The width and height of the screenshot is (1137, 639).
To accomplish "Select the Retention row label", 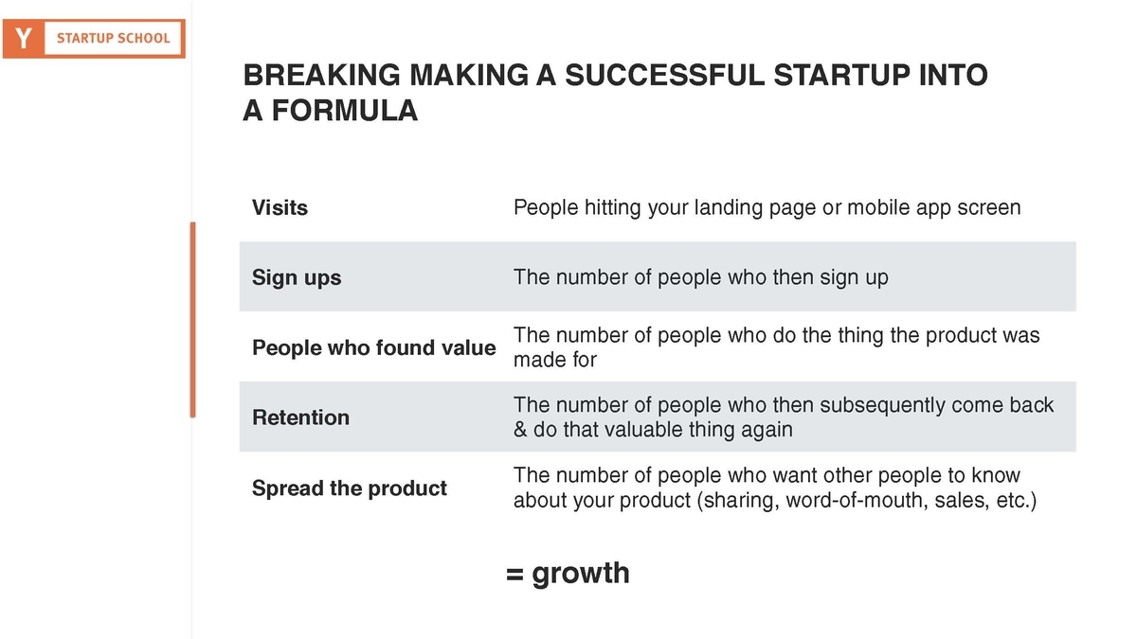I will click(300, 417).
